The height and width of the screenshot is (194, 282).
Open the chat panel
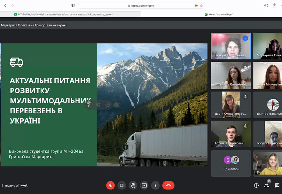(277, 185)
